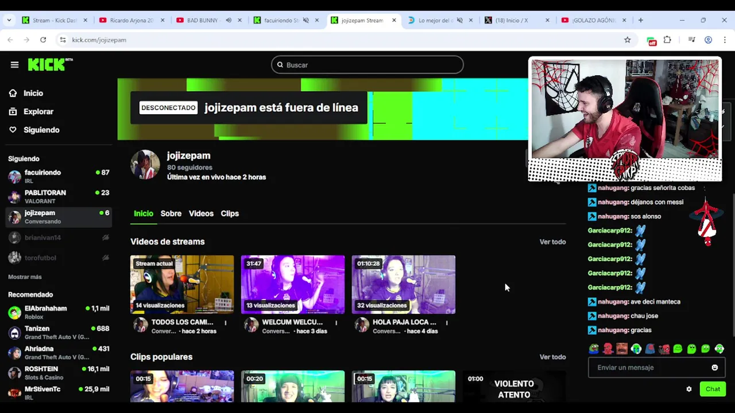Image resolution: width=735 pixels, height=413 pixels.
Task: Open Chrome tab search dropdown
Action: tap(9, 20)
